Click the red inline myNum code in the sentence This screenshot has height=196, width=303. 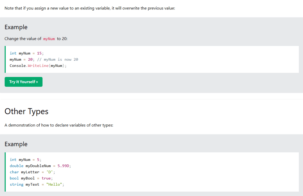click(49, 39)
